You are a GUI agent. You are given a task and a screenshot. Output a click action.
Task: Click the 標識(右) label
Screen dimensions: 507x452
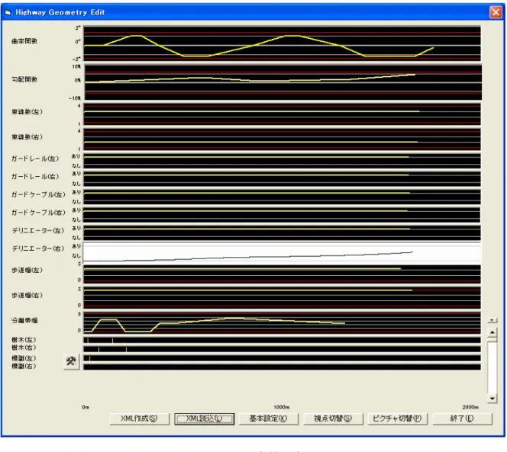click(x=24, y=366)
